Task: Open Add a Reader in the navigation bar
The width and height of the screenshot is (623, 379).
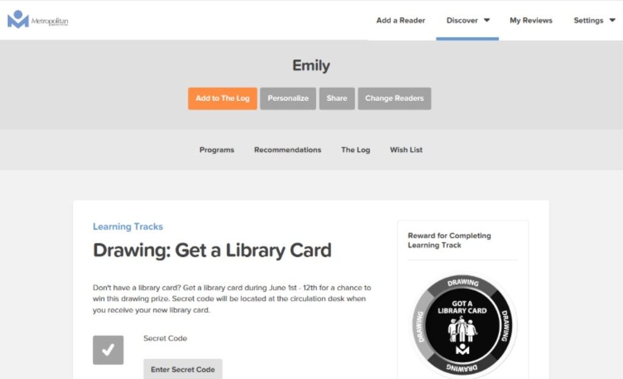Action: pos(400,20)
